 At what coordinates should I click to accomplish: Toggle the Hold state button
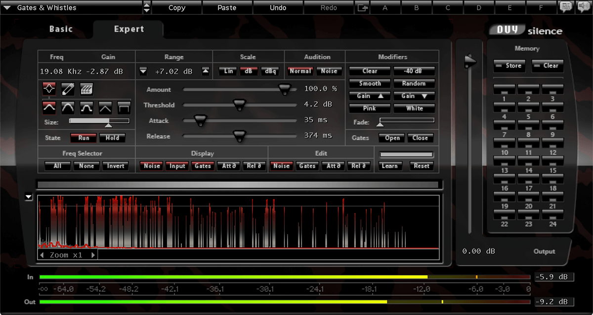click(x=112, y=138)
